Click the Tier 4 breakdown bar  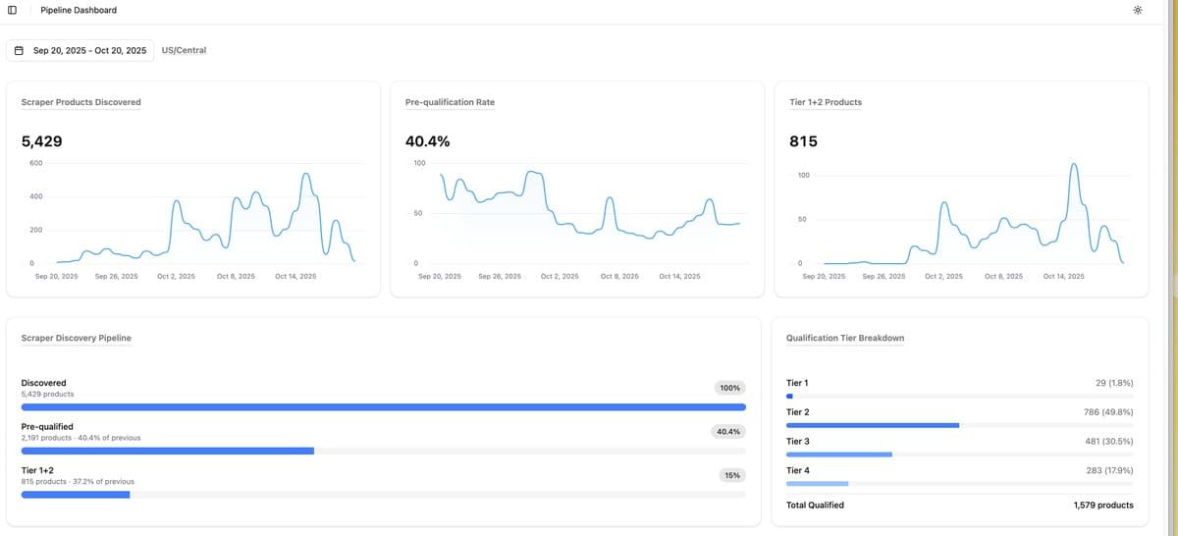tap(960, 483)
